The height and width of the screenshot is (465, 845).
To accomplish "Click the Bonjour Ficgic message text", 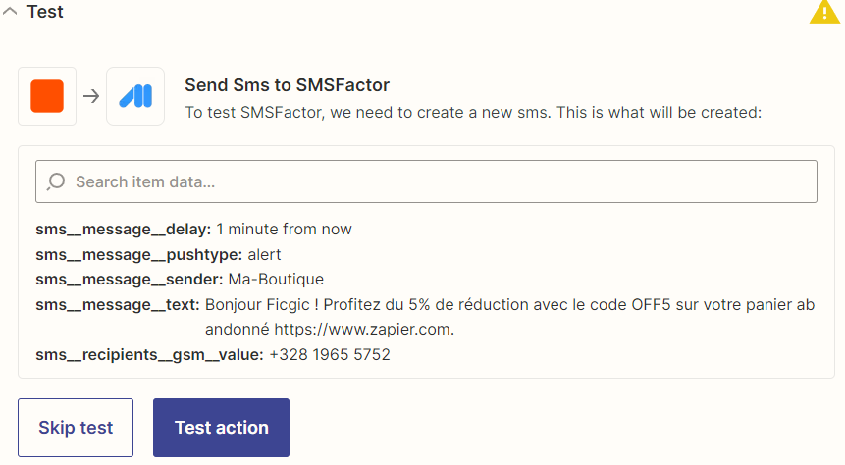I will point(509,317).
